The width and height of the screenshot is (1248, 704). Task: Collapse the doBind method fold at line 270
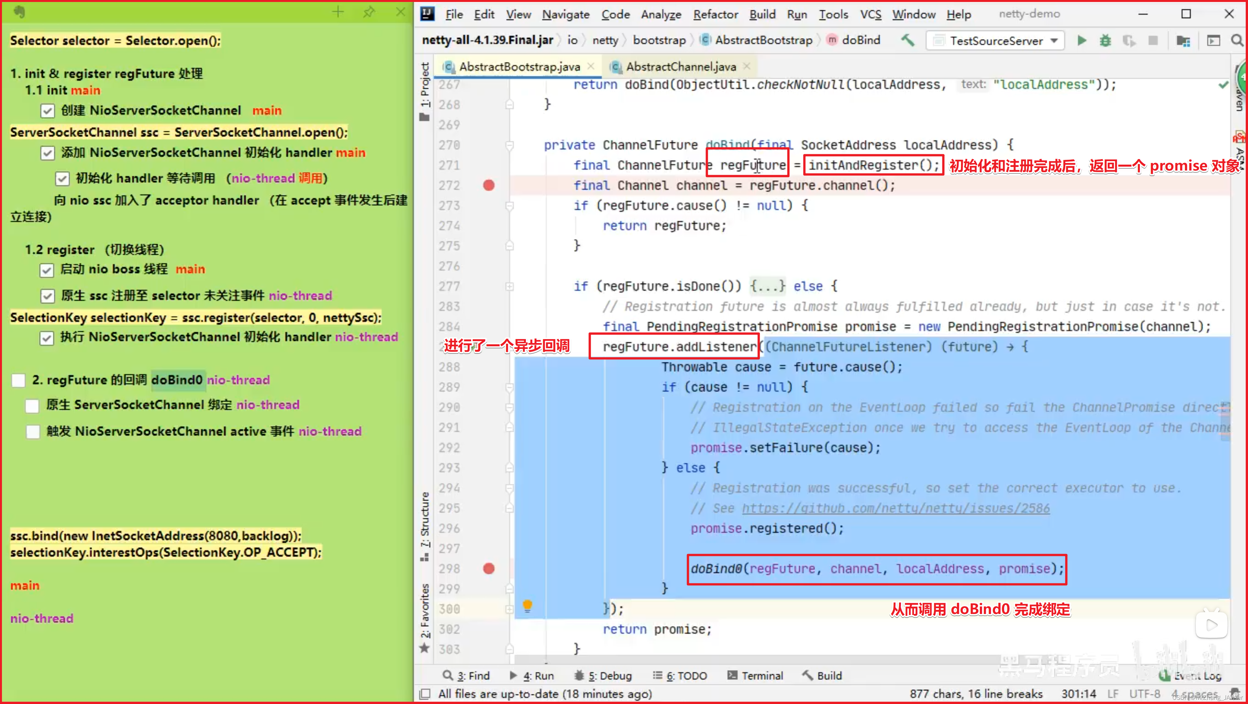pyautogui.click(x=510, y=145)
